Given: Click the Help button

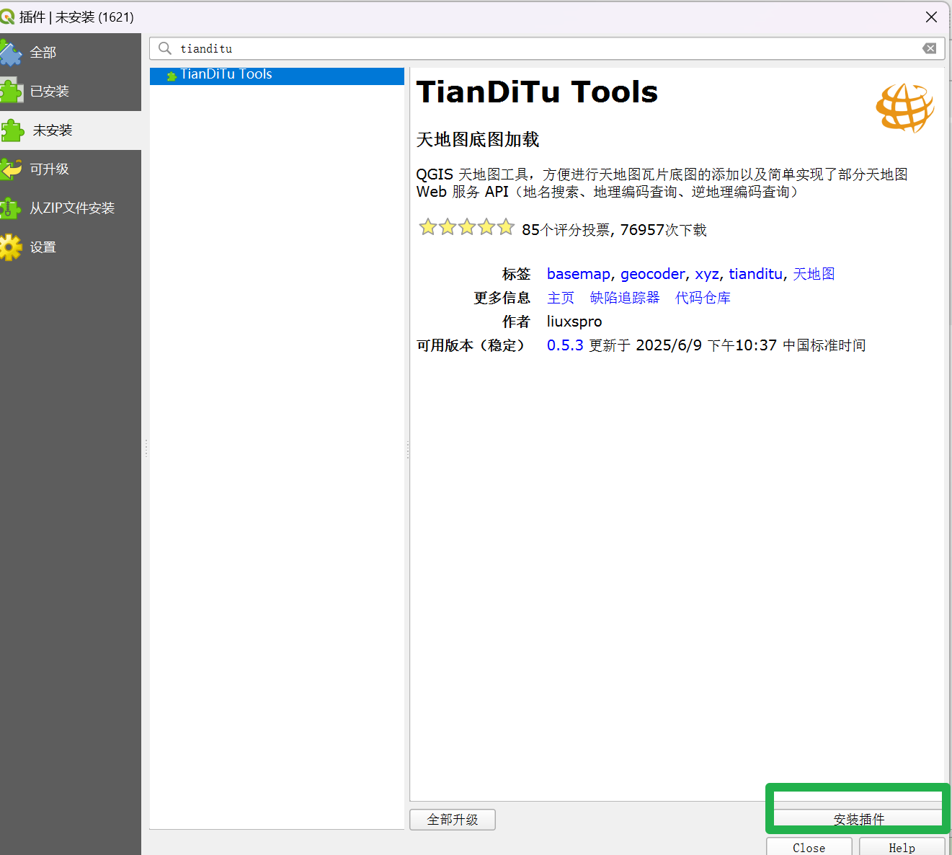Looking at the screenshot, I should (x=902, y=847).
